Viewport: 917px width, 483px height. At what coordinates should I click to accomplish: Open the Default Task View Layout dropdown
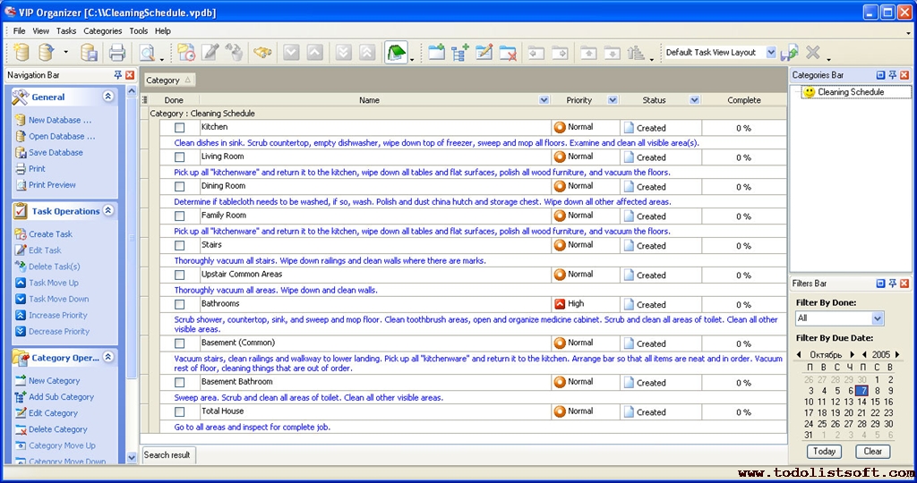click(x=771, y=53)
